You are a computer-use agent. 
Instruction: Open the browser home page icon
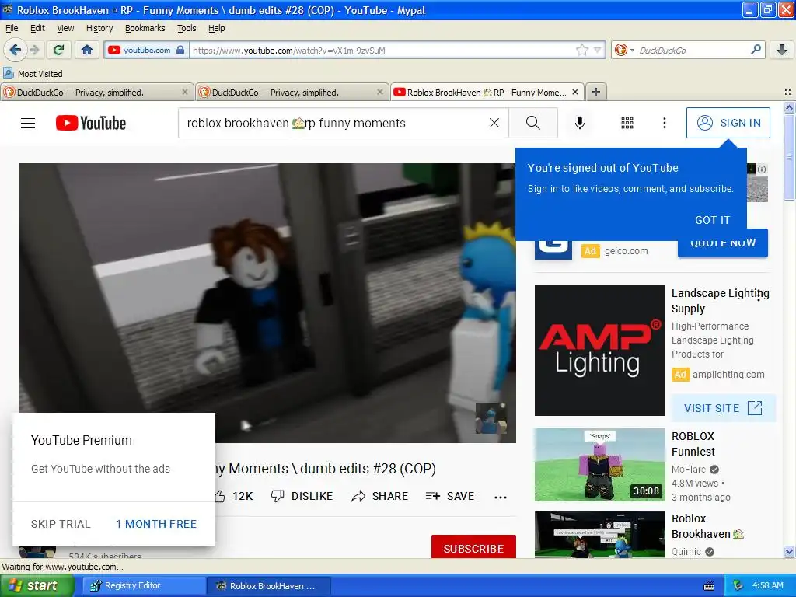click(x=87, y=50)
